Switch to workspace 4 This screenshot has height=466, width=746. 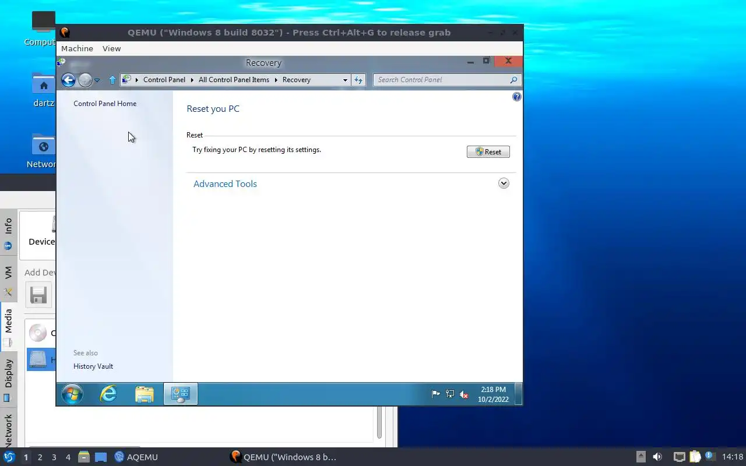(x=68, y=457)
